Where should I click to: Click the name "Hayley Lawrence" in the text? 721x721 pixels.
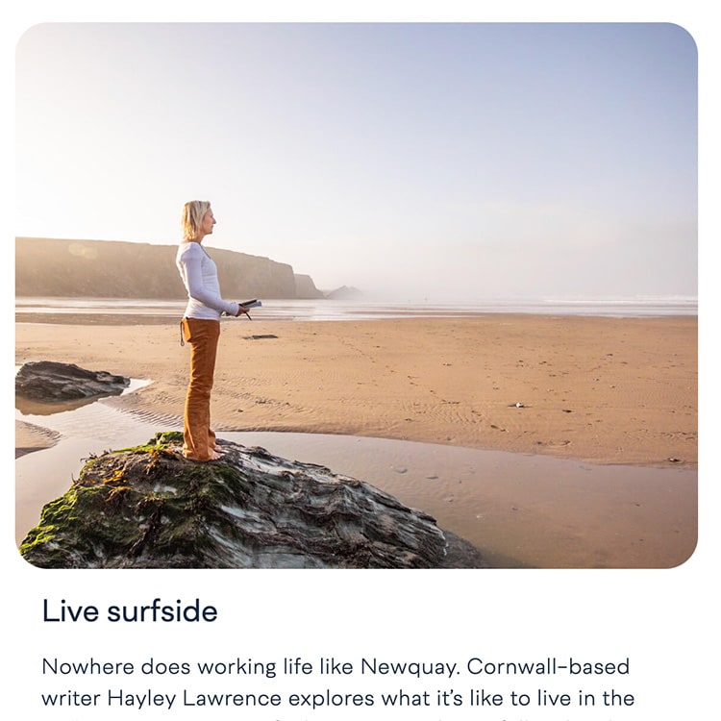194,699
